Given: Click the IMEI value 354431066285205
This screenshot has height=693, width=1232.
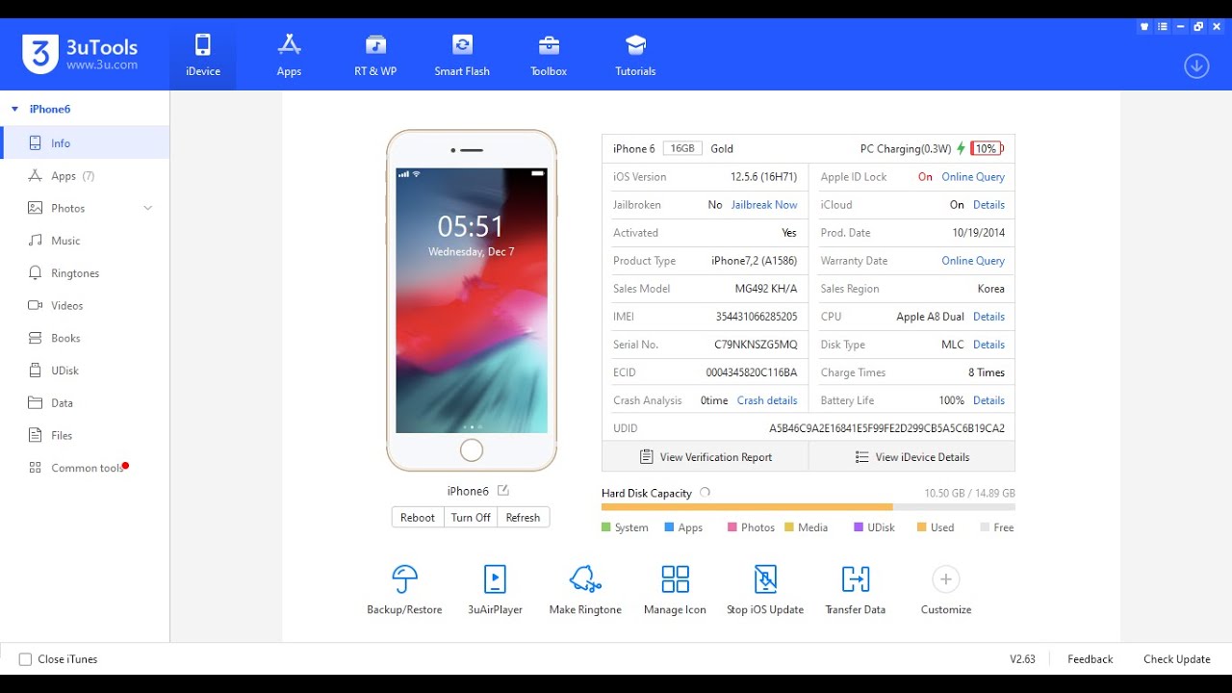Looking at the screenshot, I should pos(757,317).
